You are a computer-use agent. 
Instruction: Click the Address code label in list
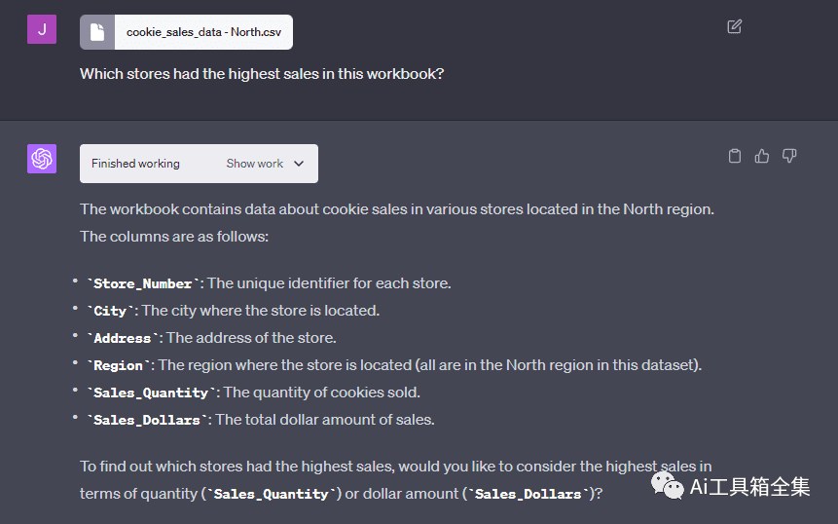pyautogui.click(x=123, y=338)
